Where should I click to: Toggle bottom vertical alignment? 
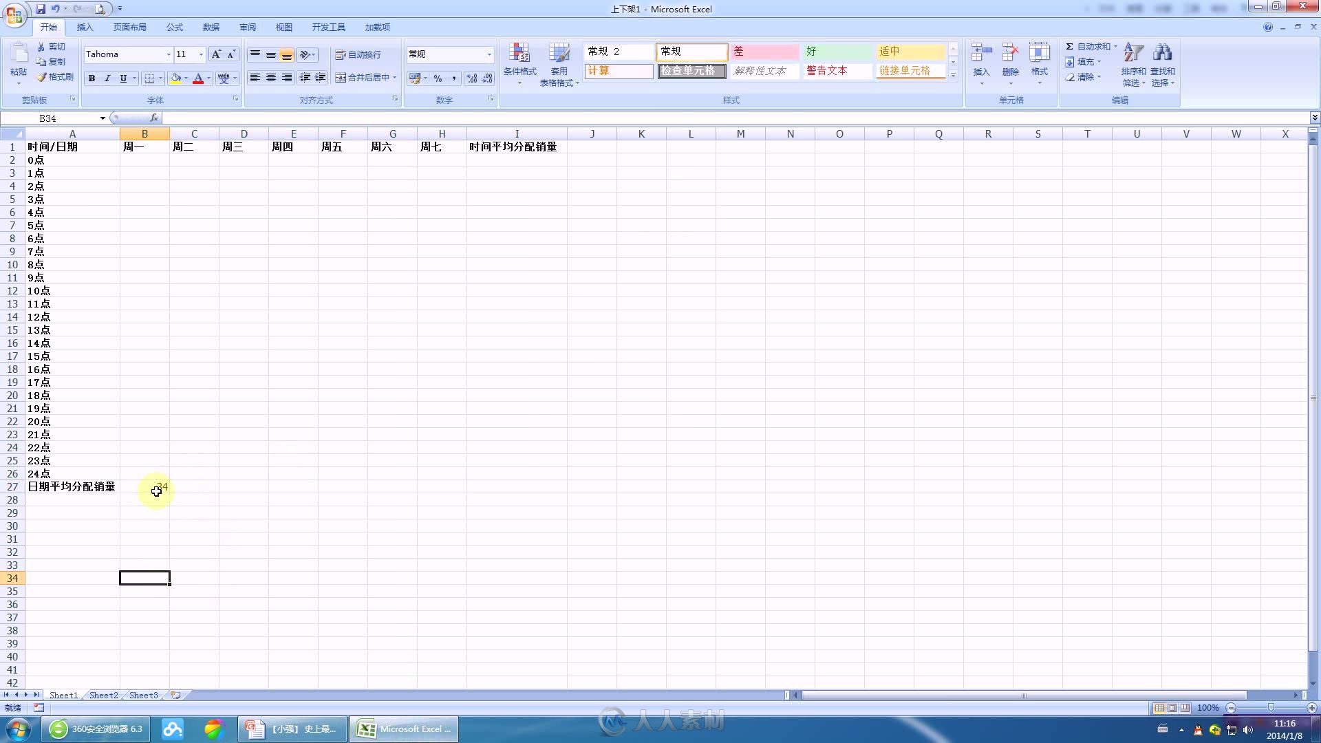click(287, 54)
